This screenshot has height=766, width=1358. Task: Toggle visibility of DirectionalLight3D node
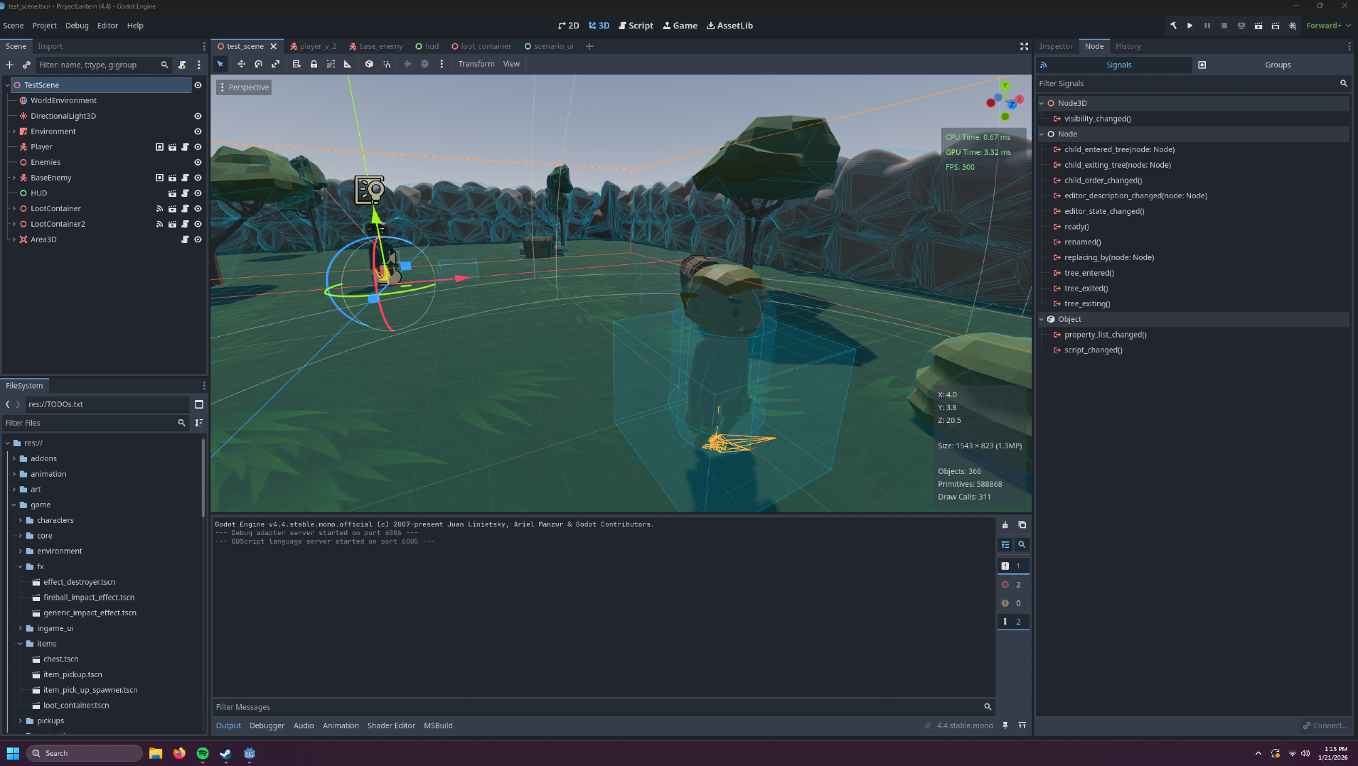click(198, 116)
